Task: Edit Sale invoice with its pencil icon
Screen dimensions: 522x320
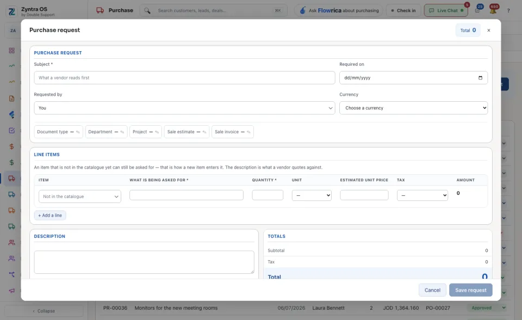Action: [x=248, y=132]
